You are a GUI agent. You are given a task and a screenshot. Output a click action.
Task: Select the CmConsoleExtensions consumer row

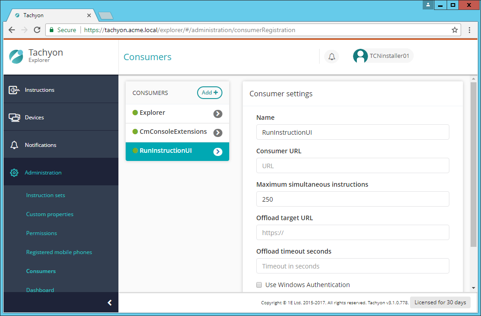(177, 132)
